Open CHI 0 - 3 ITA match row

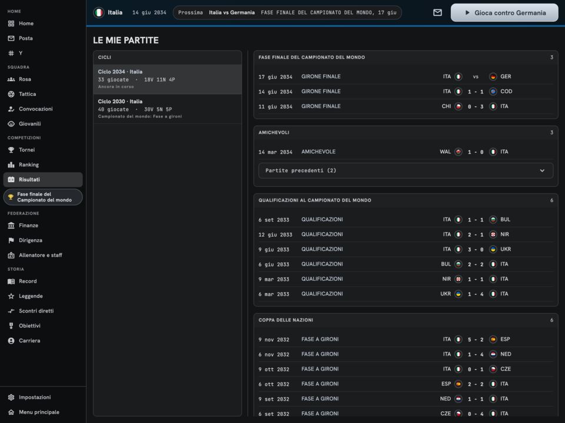point(406,106)
